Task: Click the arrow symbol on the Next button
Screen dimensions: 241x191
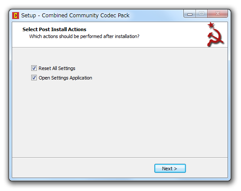Action: pyautogui.click(x=176, y=169)
